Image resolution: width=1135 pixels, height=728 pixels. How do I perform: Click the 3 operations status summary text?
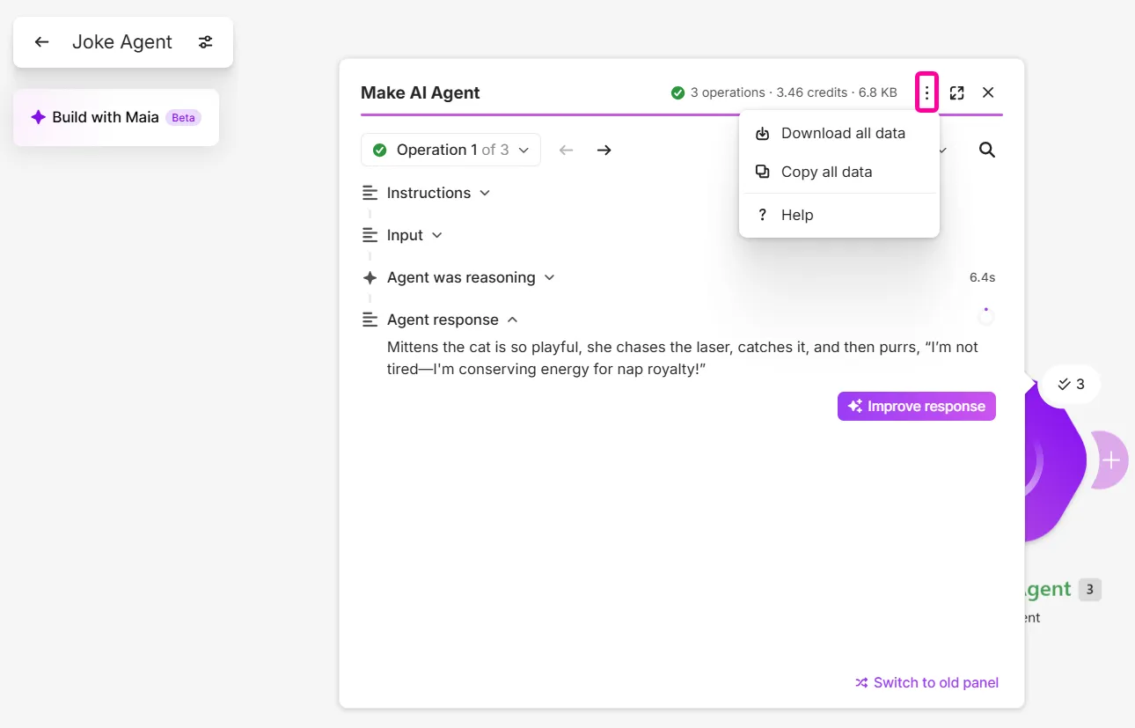(x=784, y=92)
